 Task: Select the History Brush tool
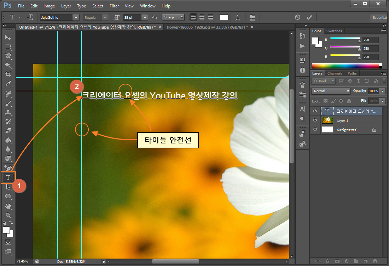[8, 122]
